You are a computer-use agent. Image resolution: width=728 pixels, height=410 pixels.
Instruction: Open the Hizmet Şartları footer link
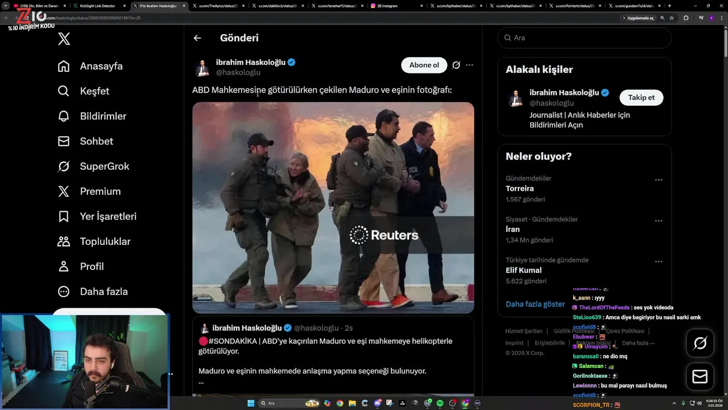[x=524, y=331]
